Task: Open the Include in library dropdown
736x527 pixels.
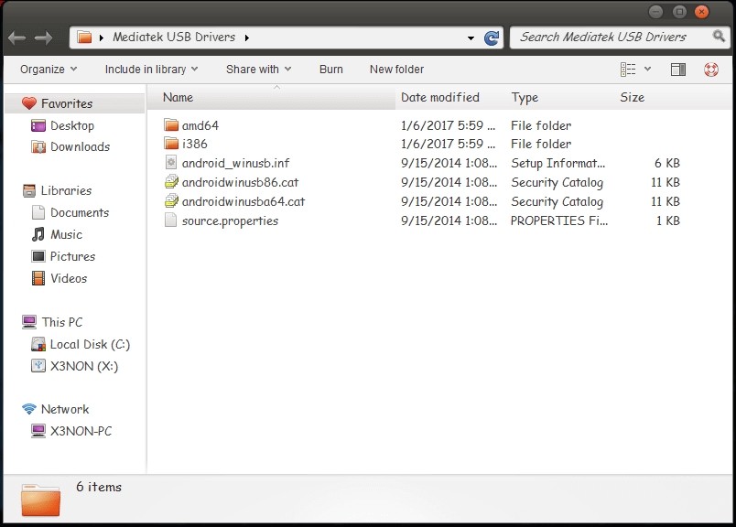Action: point(151,70)
